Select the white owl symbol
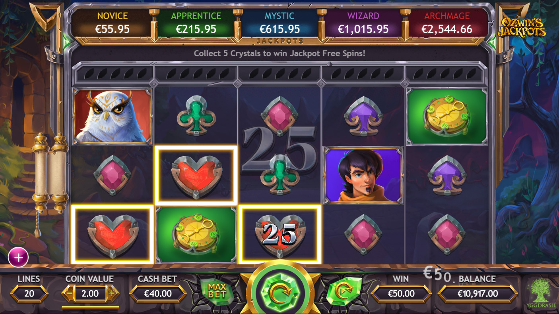This screenshot has width=559, height=314. click(113, 116)
